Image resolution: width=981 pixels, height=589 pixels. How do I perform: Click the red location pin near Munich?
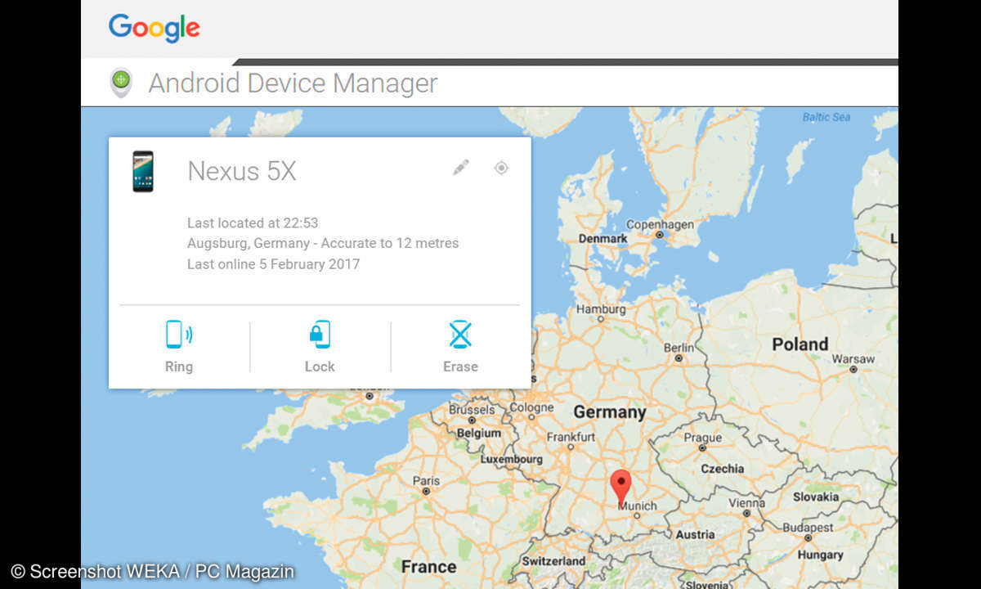pyautogui.click(x=621, y=488)
